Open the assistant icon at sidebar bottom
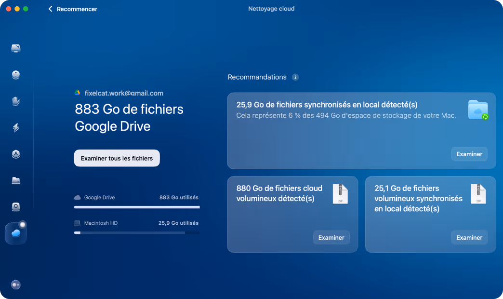 16,285
